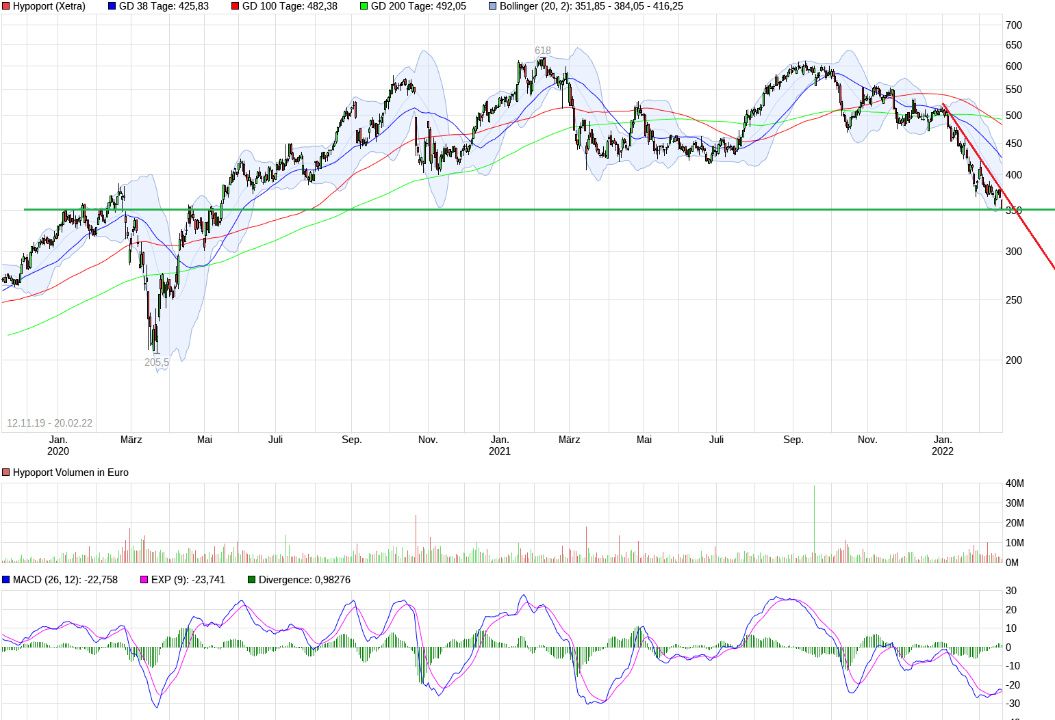Click the "618" high price annotation
This screenshot has width=1055, height=720.
[x=543, y=51]
